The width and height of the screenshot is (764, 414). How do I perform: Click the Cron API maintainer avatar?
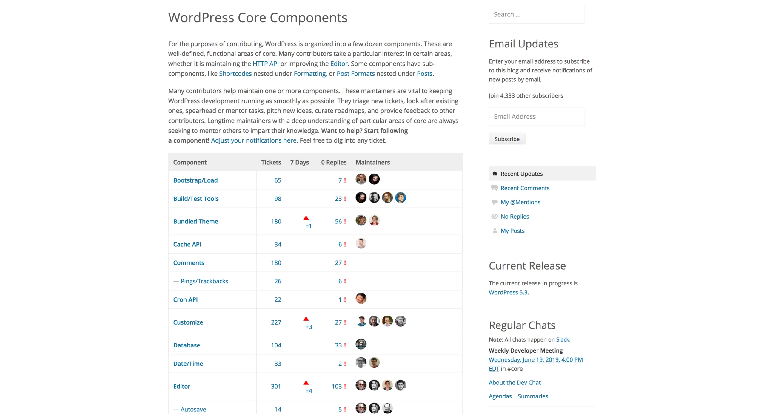pos(361,299)
